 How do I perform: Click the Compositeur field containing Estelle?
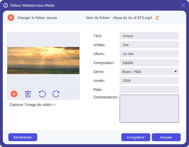(149, 63)
